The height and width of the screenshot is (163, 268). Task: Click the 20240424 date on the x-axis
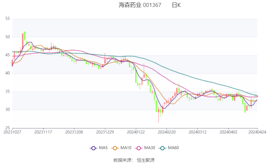point(257,132)
